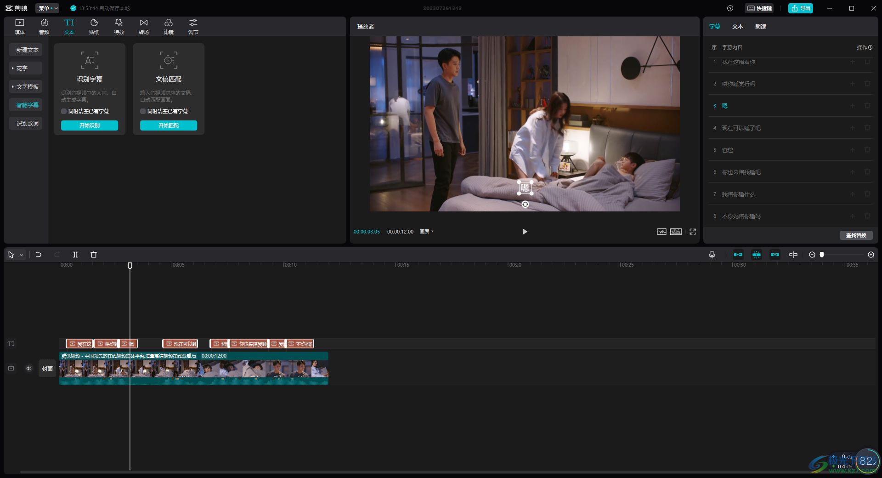The height and width of the screenshot is (478, 882).
Task: Click the 开始识别 button
Action: pyautogui.click(x=90, y=125)
